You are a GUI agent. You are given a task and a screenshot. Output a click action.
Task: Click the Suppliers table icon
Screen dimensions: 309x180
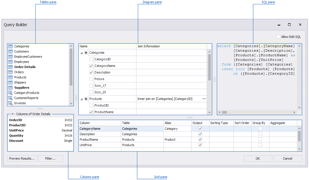(10, 88)
